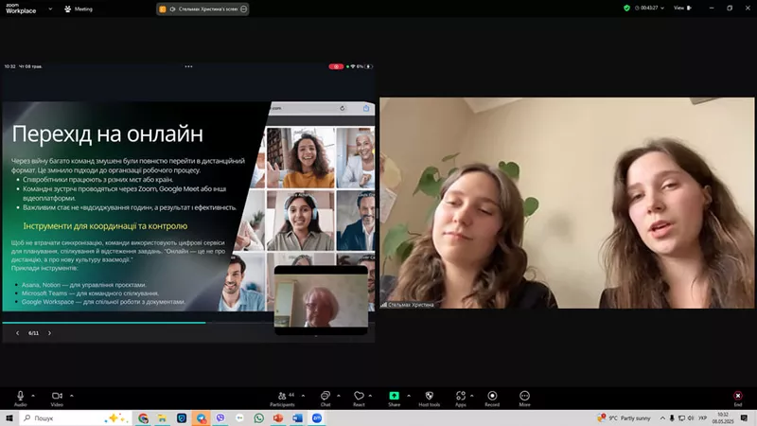Open audio options arrow next to Audio

(x=33, y=396)
